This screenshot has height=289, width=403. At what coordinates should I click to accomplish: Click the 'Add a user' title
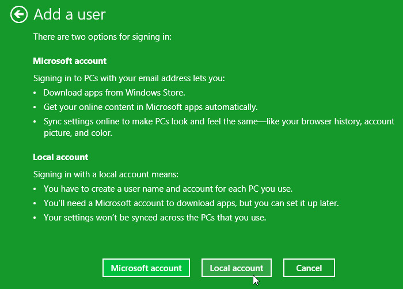pos(69,14)
